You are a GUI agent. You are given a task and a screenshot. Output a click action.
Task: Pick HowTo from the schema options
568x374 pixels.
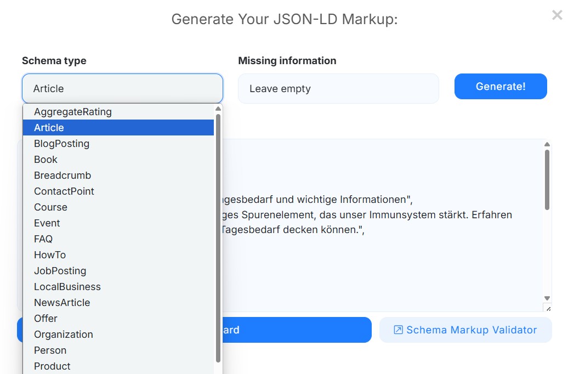point(50,254)
